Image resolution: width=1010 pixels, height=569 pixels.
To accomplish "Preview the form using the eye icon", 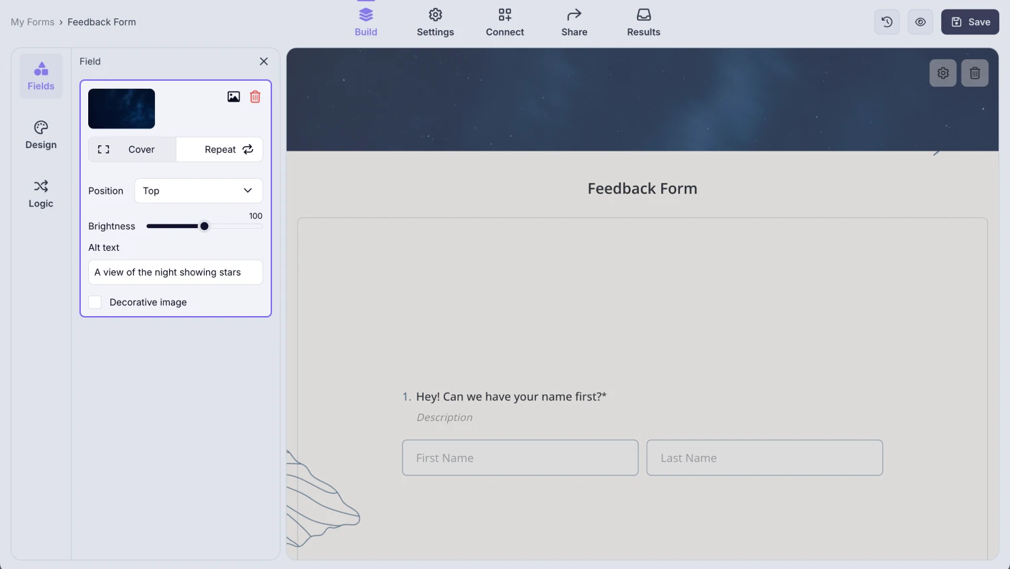I will [x=920, y=22].
